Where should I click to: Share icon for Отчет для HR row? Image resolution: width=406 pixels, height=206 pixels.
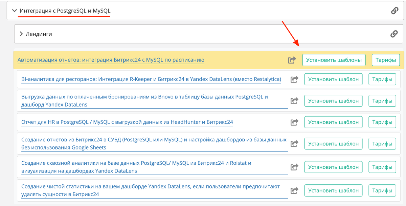coord(294,122)
